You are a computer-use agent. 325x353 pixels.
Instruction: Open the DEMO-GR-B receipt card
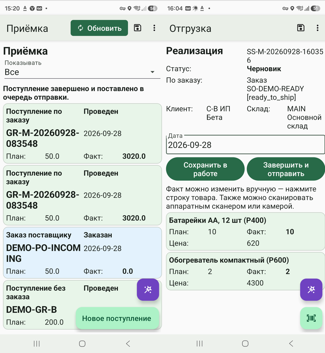[x=82, y=305]
